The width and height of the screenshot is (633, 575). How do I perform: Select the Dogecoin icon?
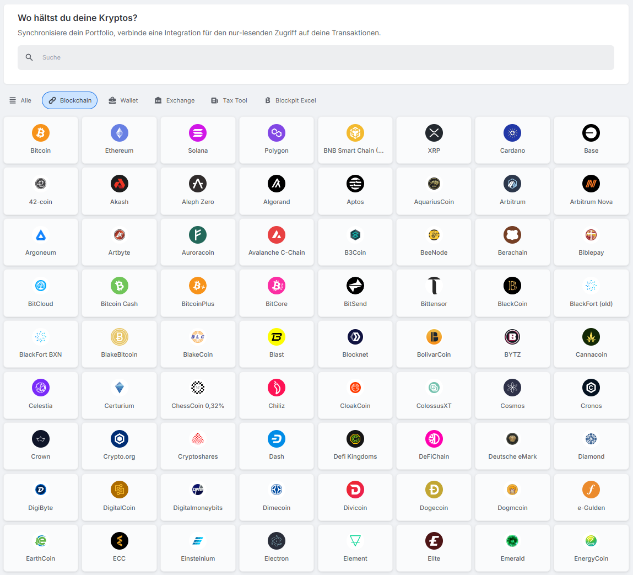pyautogui.click(x=434, y=490)
